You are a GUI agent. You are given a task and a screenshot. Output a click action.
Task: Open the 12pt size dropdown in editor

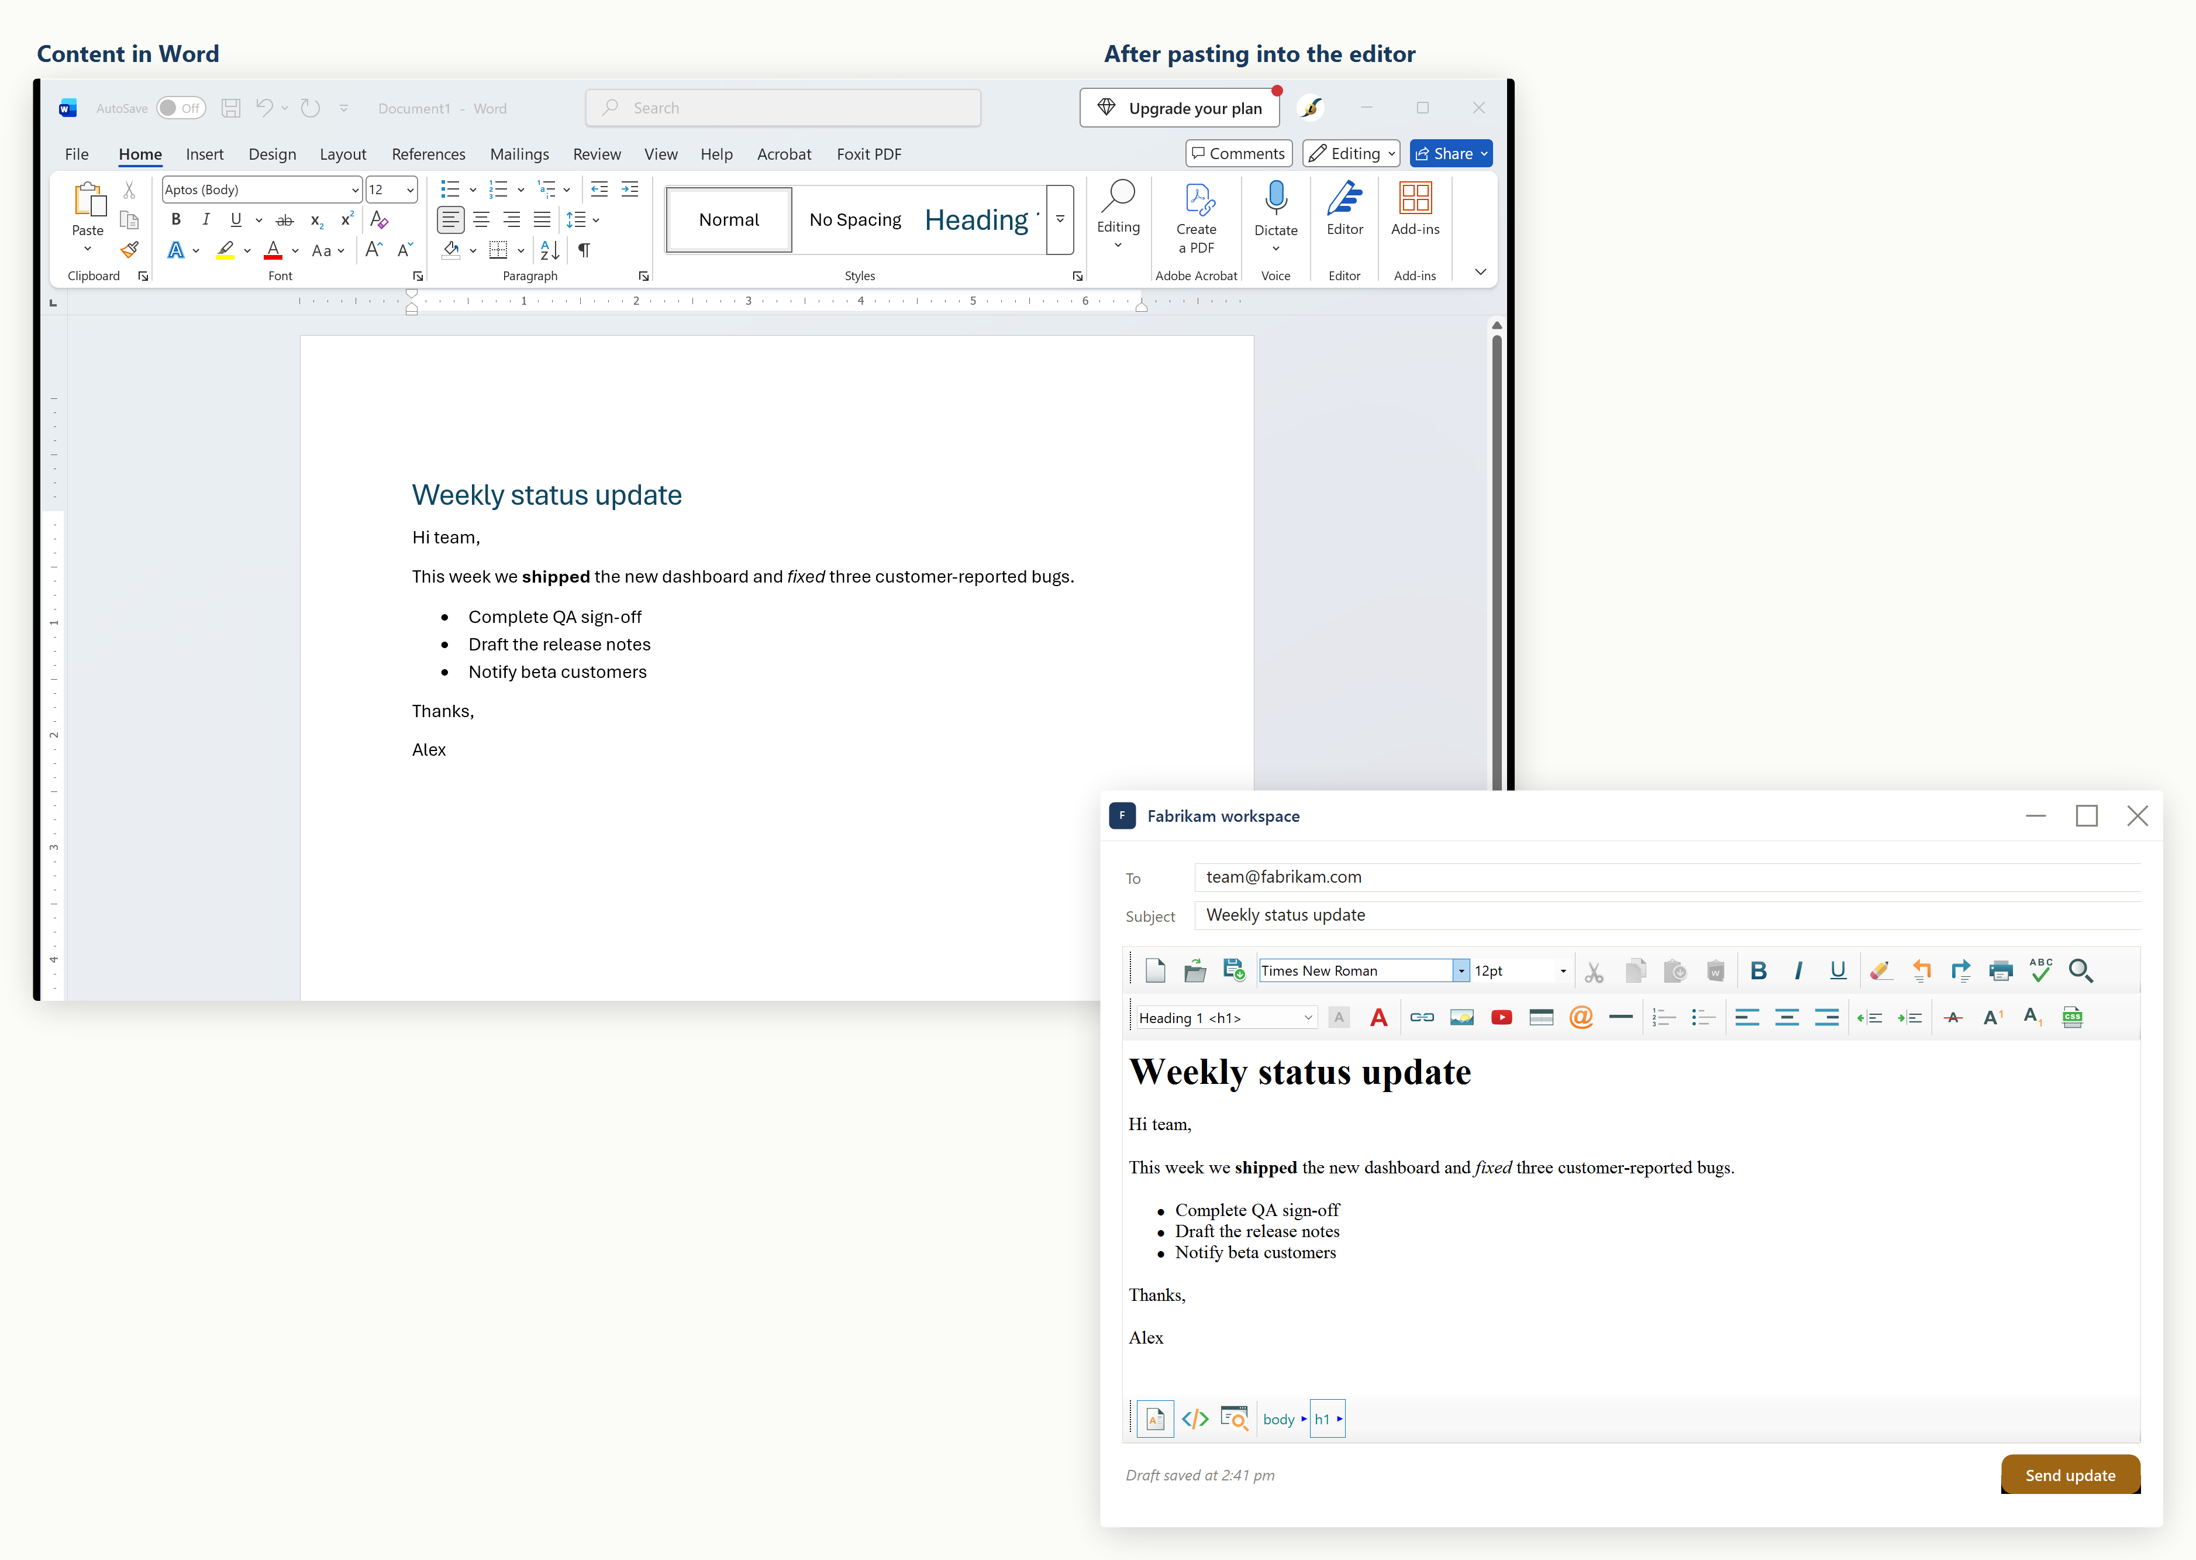1563,970
